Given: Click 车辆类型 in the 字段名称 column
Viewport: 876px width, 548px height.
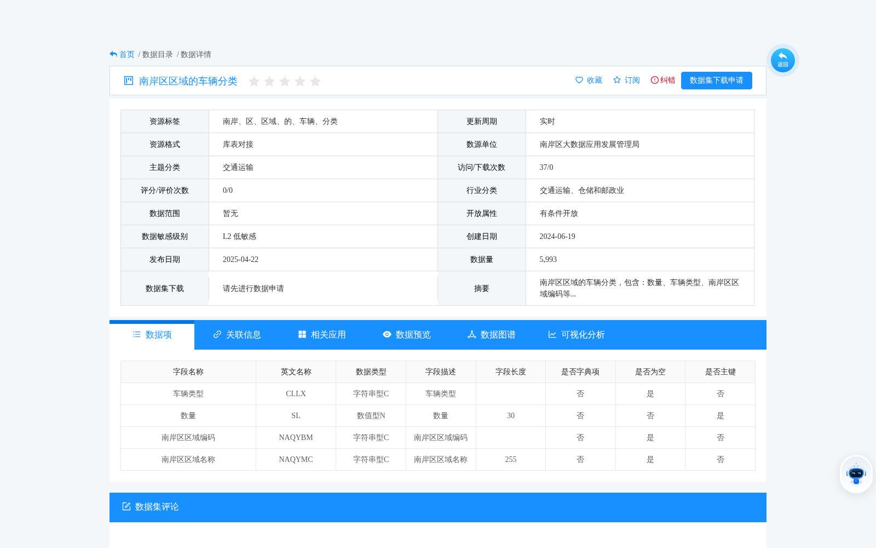Looking at the screenshot, I should (188, 393).
